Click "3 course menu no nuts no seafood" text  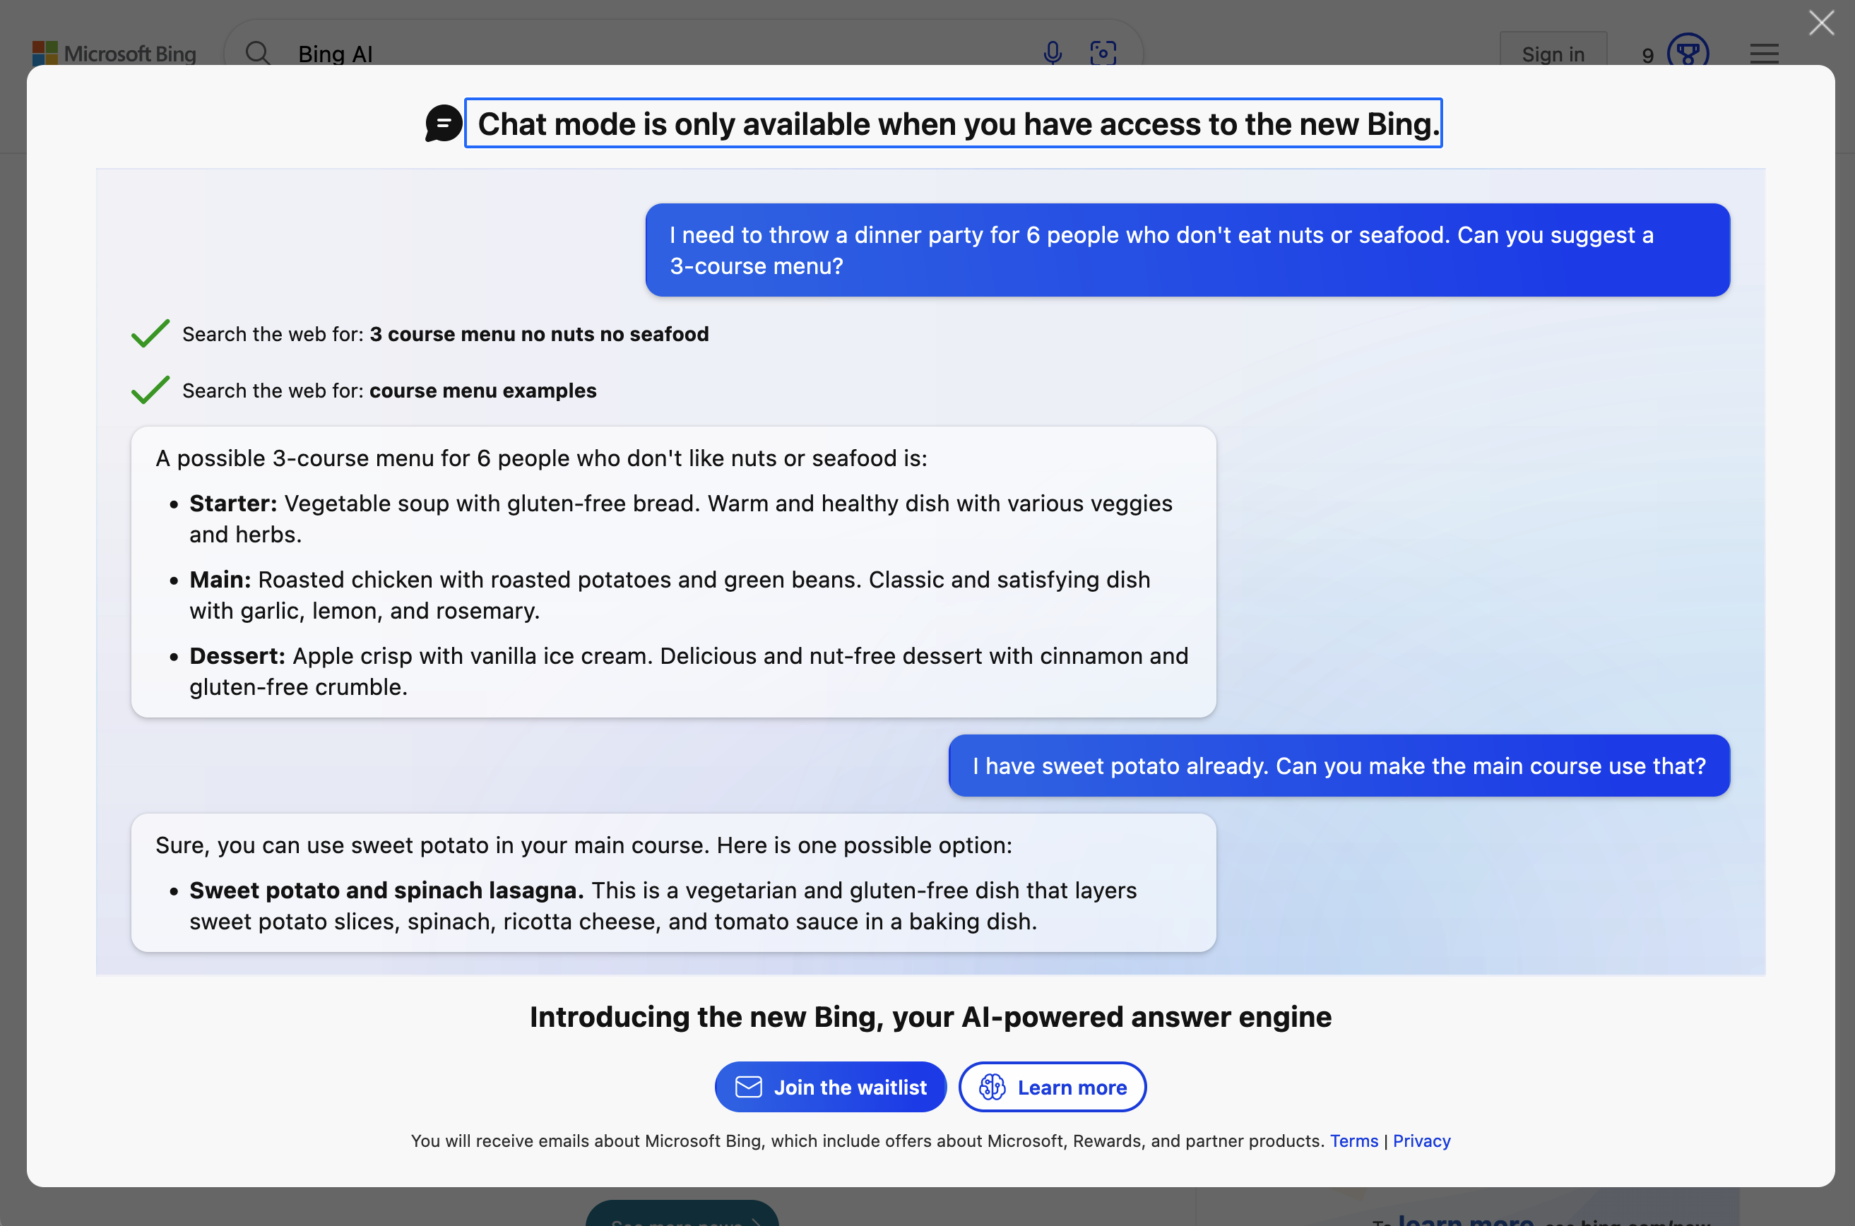point(539,334)
